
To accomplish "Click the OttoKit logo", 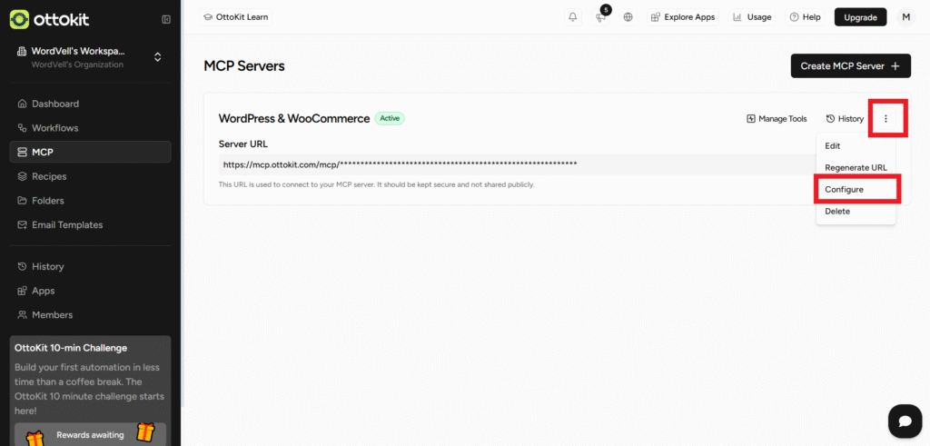I will pyautogui.click(x=49, y=20).
